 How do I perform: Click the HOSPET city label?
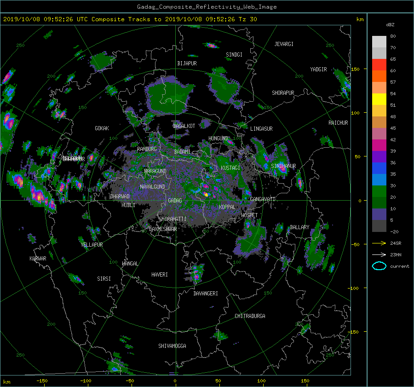(249, 215)
